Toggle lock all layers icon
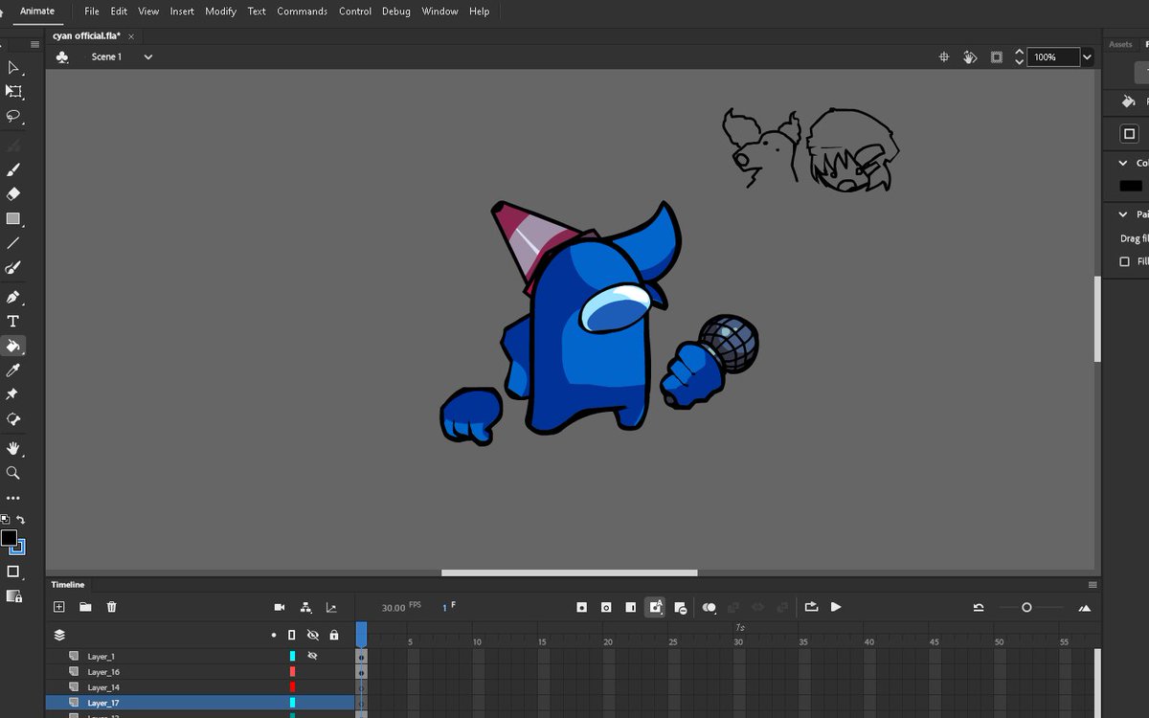Viewport: 1149px width, 718px height. (333, 635)
